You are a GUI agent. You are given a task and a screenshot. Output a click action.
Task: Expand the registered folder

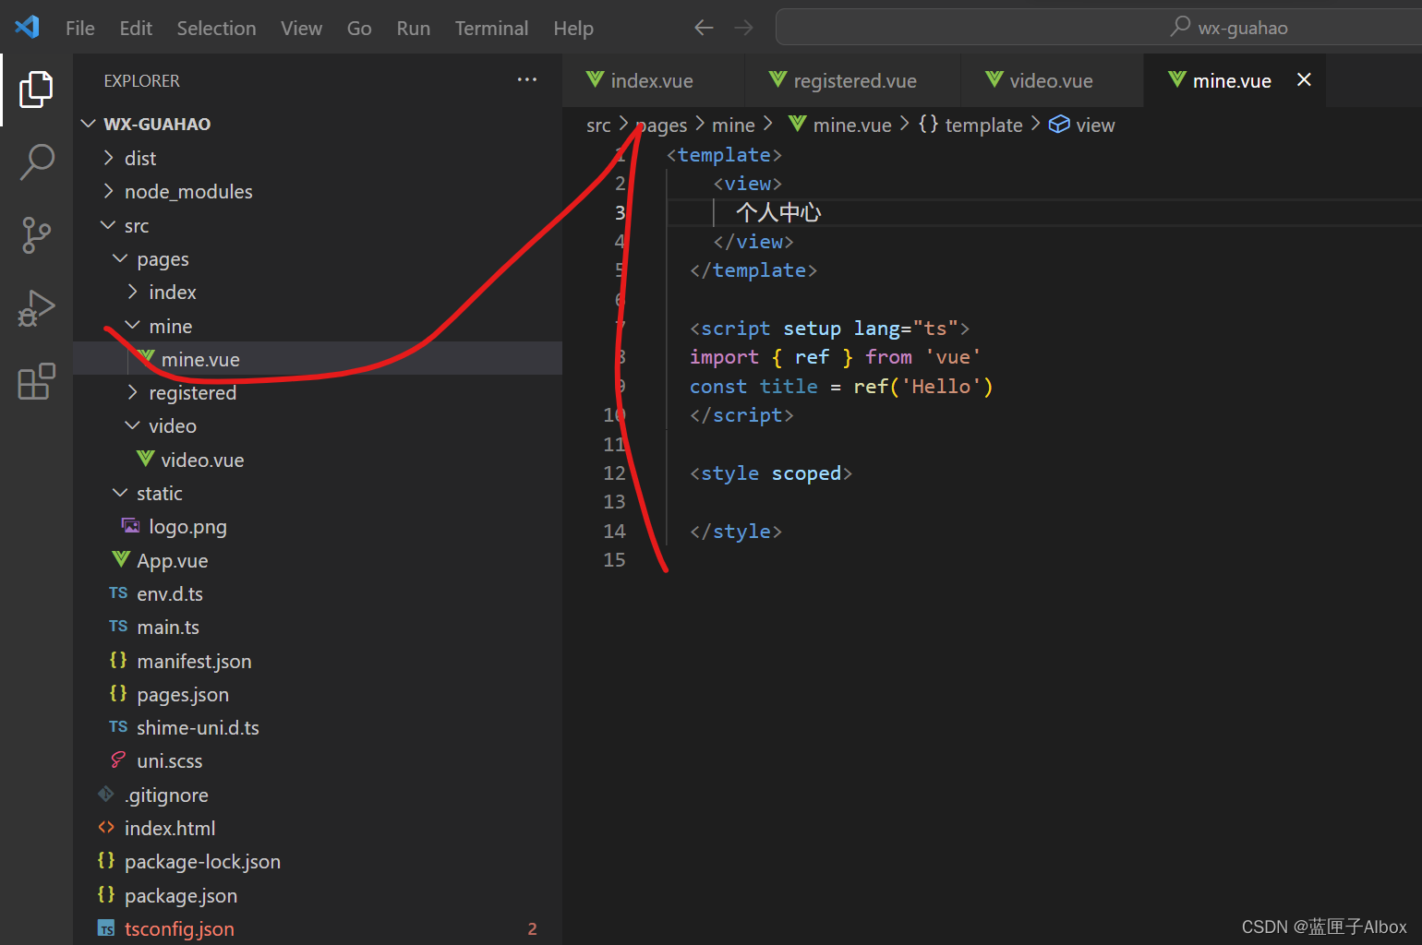point(133,392)
